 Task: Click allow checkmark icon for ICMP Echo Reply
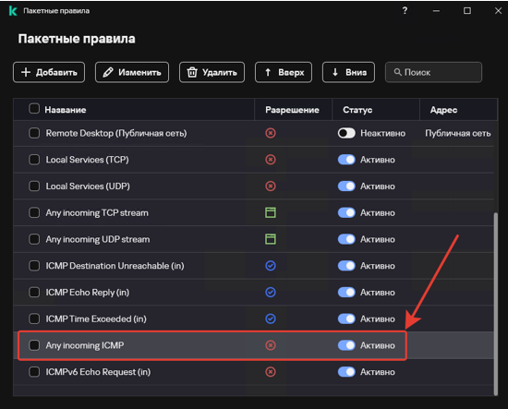(x=271, y=293)
